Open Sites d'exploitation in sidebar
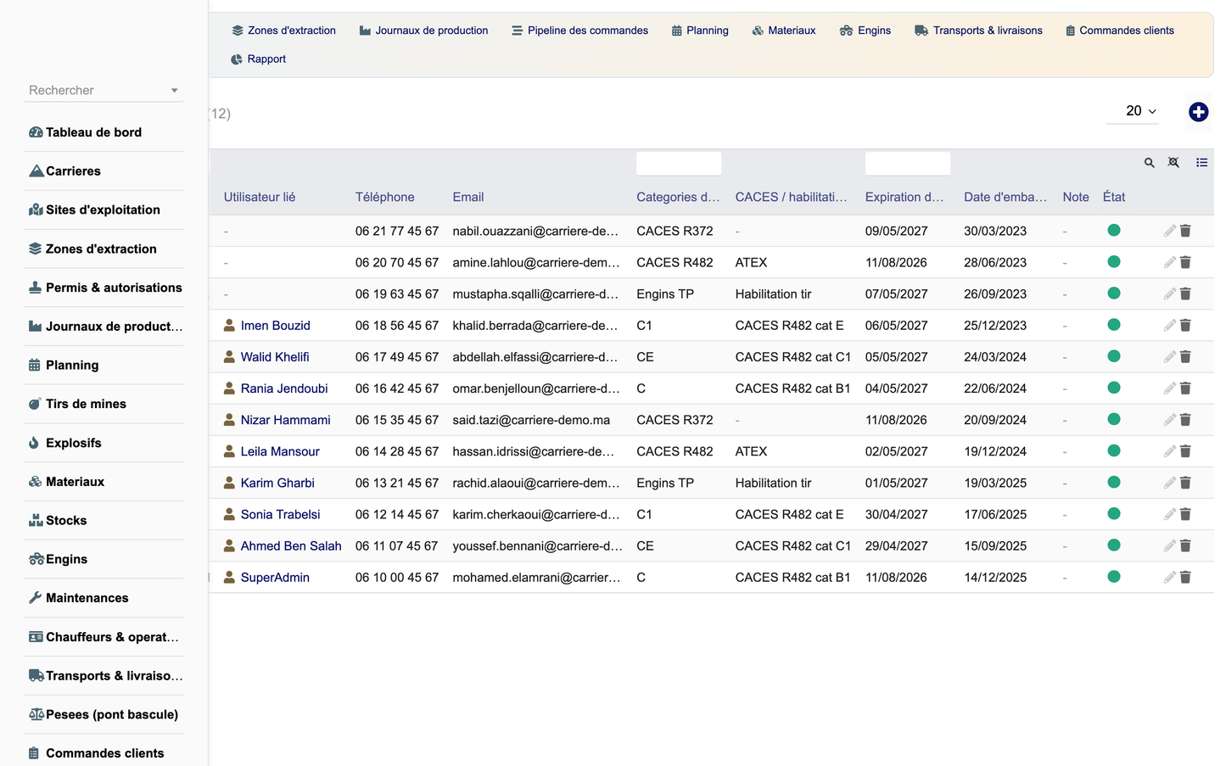This screenshot has height=766, width=1226. [104, 210]
